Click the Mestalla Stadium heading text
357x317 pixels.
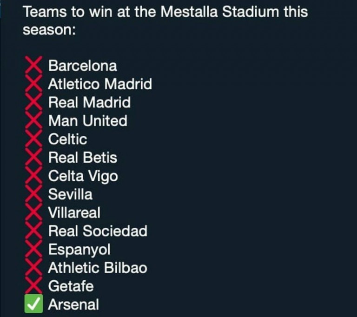click(220, 12)
